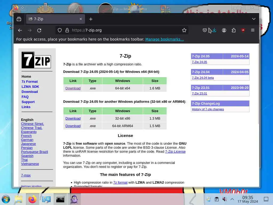Viewport: 273px width, 205px height.
Task: Switch language to Thai
Action: pyautogui.click(x=24, y=160)
